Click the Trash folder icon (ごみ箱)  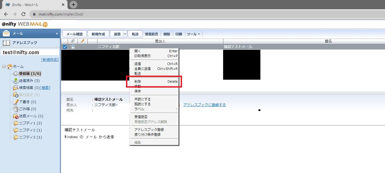pyautogui.click(x=16, y=109)
